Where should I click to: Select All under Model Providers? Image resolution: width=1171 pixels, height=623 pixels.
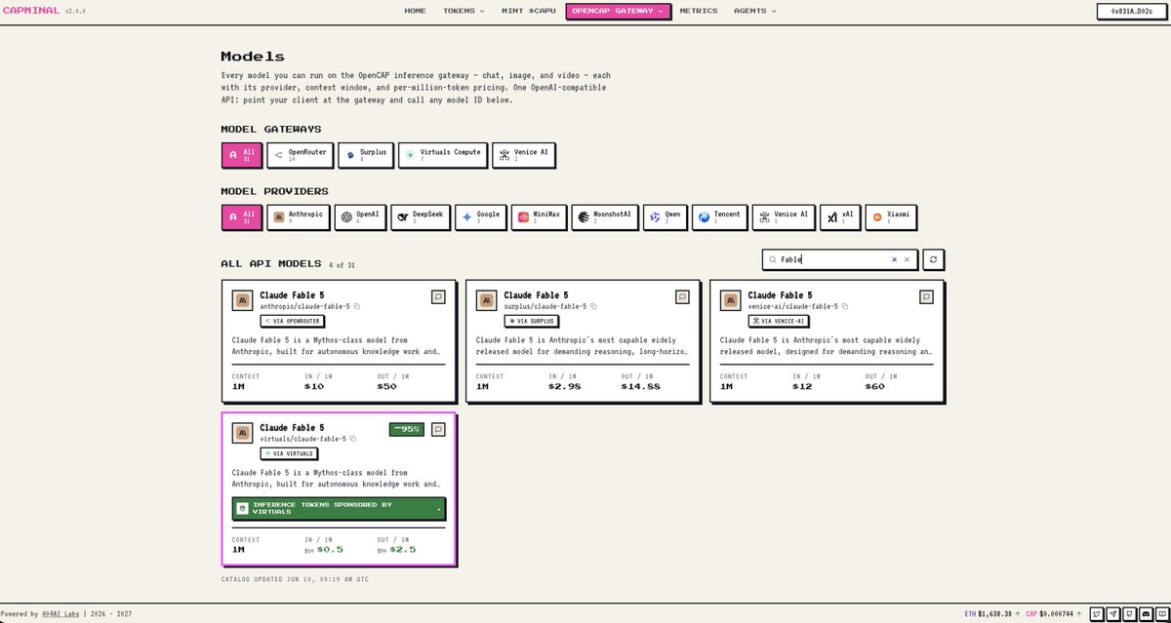coord(241,217)
